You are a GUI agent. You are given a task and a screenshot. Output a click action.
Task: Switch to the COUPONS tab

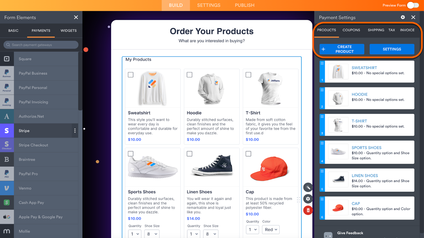(351, 30)
